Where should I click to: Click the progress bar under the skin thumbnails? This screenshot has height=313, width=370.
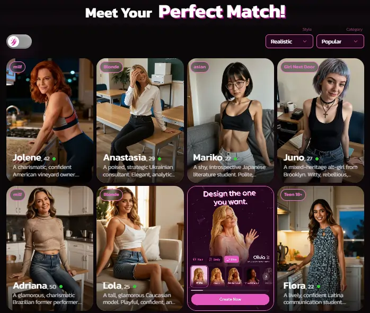230,290
